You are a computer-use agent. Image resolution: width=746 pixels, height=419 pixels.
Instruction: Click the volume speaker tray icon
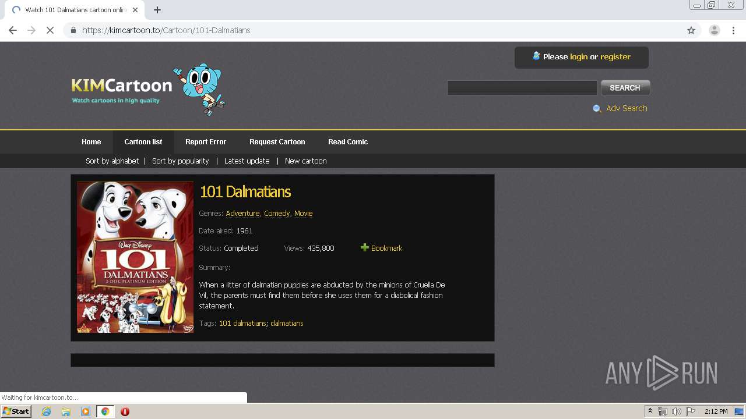click(x=677, y=411)
